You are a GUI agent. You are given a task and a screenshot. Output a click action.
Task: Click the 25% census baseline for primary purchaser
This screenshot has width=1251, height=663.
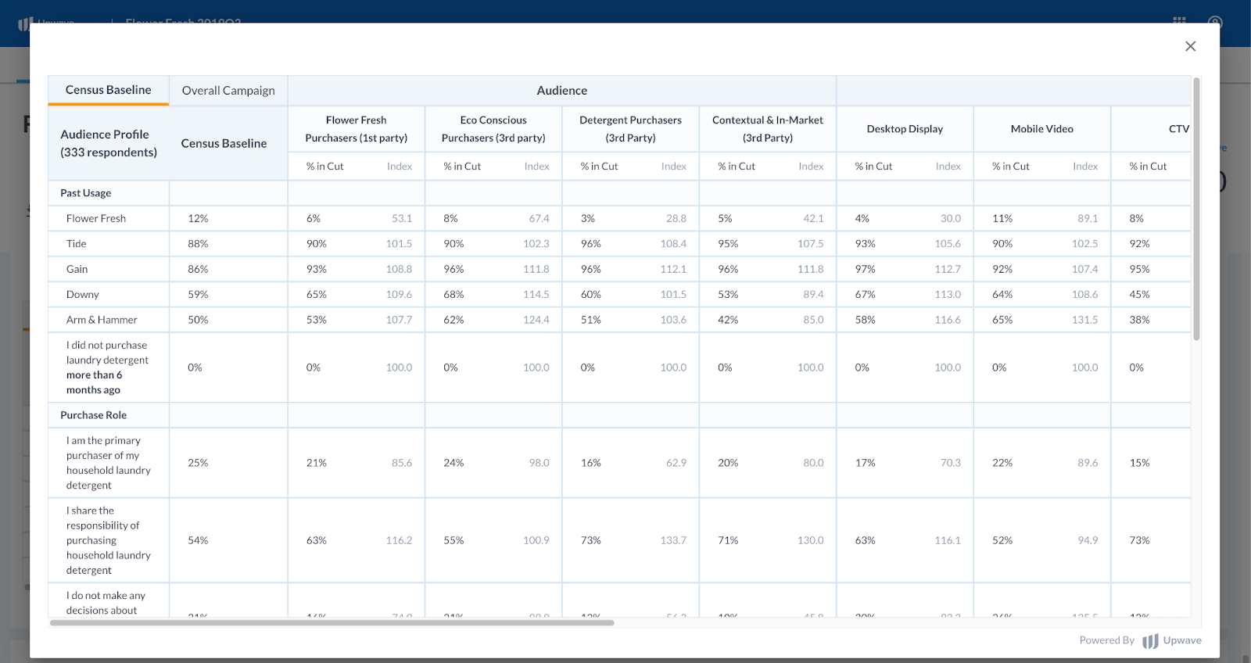(198, 463)
